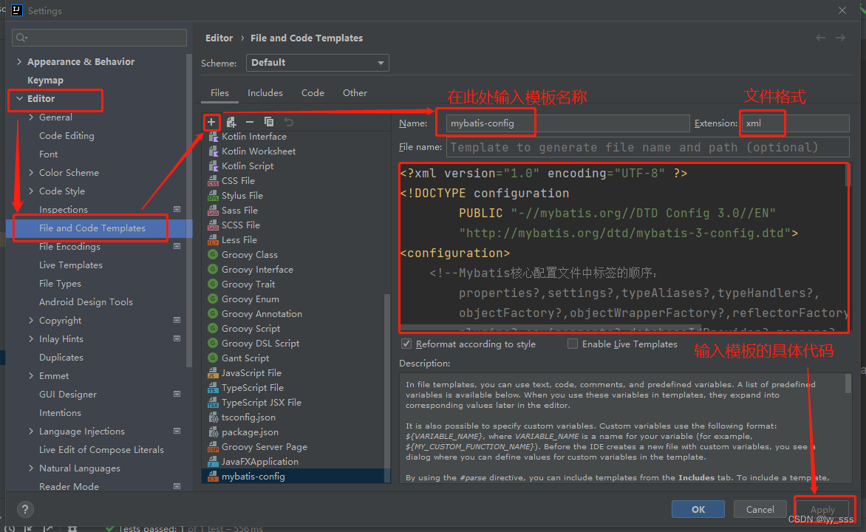Screen dimensions: 866x532
Task: Expand the Language Injections node
Action: point(31,431)
